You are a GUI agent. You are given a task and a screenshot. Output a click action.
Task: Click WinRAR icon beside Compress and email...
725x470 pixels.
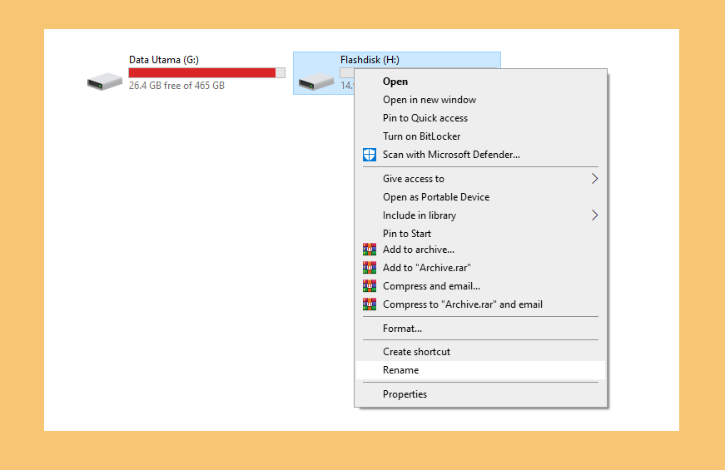(x=370, y=286)
